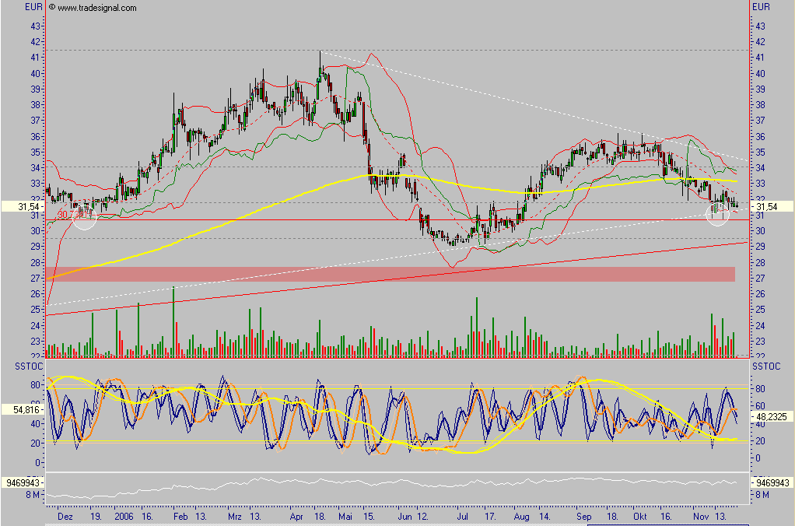
Task: Select the Sep label on the date axis
Action: [583, 516]
